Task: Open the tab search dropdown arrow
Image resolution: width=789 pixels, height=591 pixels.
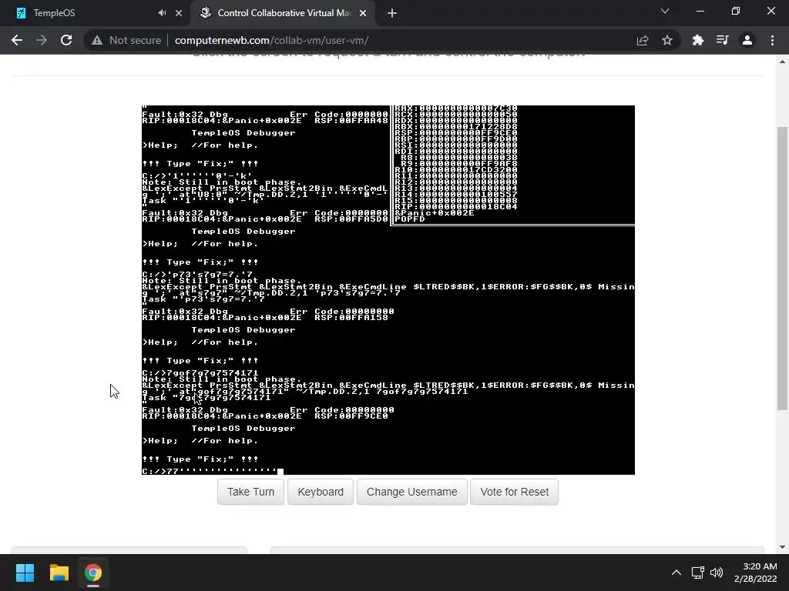Action: tap(665, 11)
